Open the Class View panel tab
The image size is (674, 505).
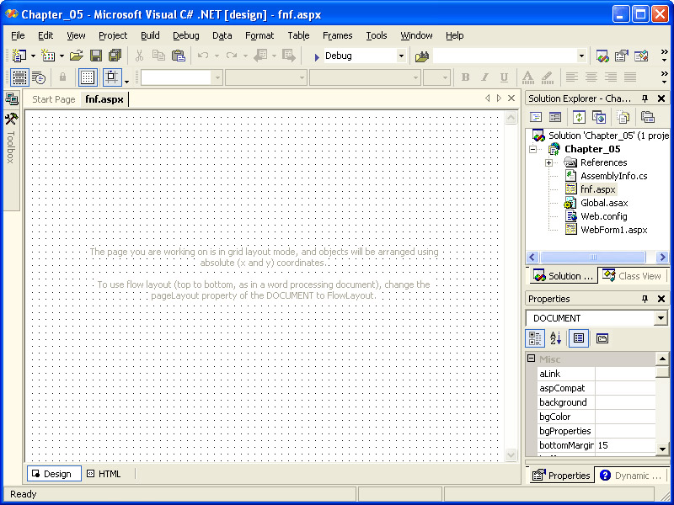[633, 276]
